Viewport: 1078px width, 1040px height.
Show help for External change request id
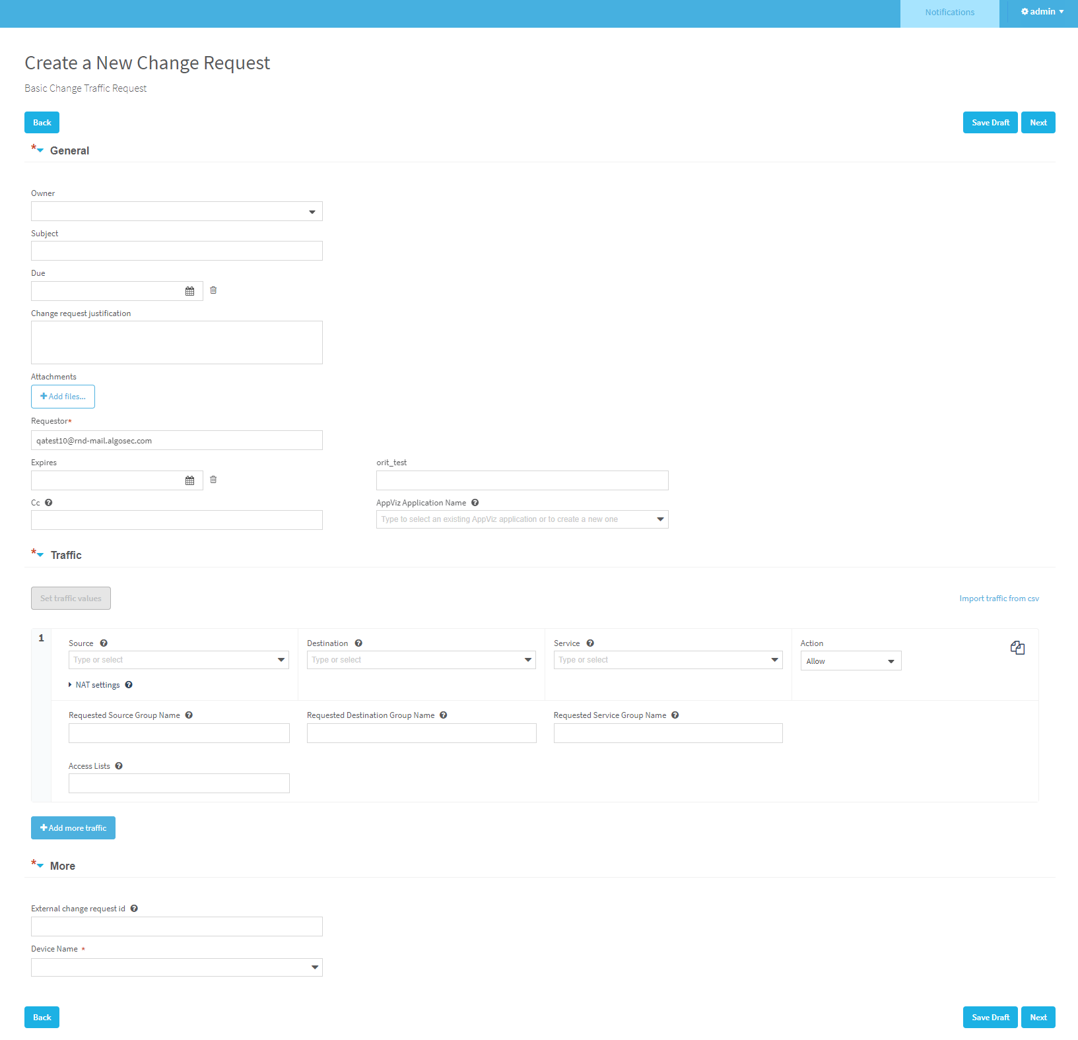coord(134,909)
